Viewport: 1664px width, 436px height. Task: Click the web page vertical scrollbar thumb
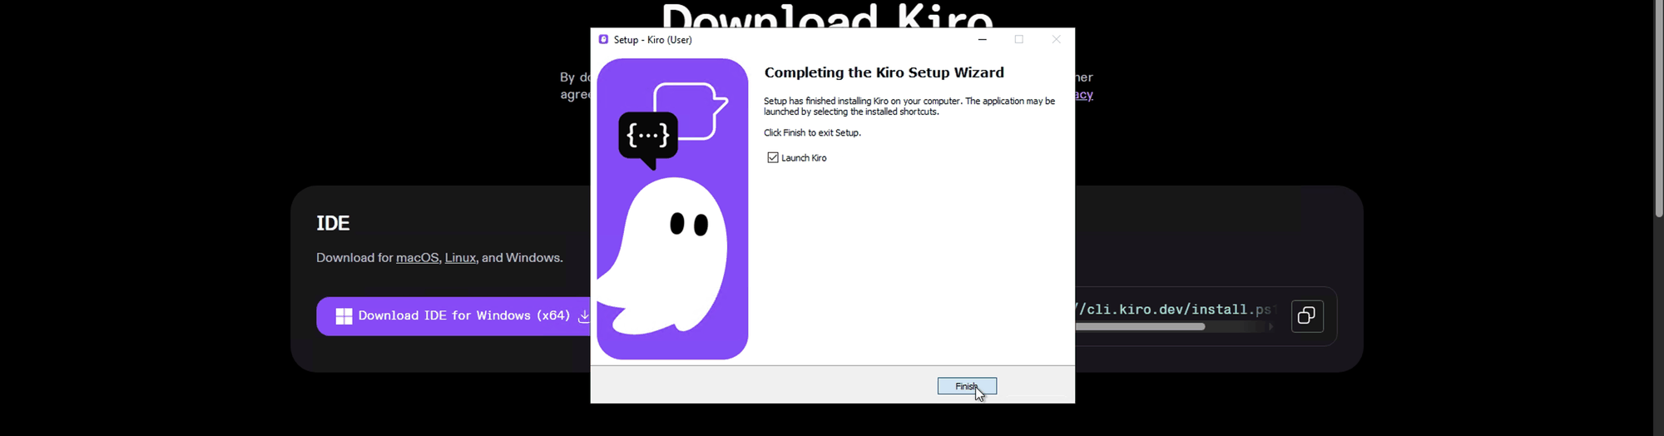click(1658, 108)
